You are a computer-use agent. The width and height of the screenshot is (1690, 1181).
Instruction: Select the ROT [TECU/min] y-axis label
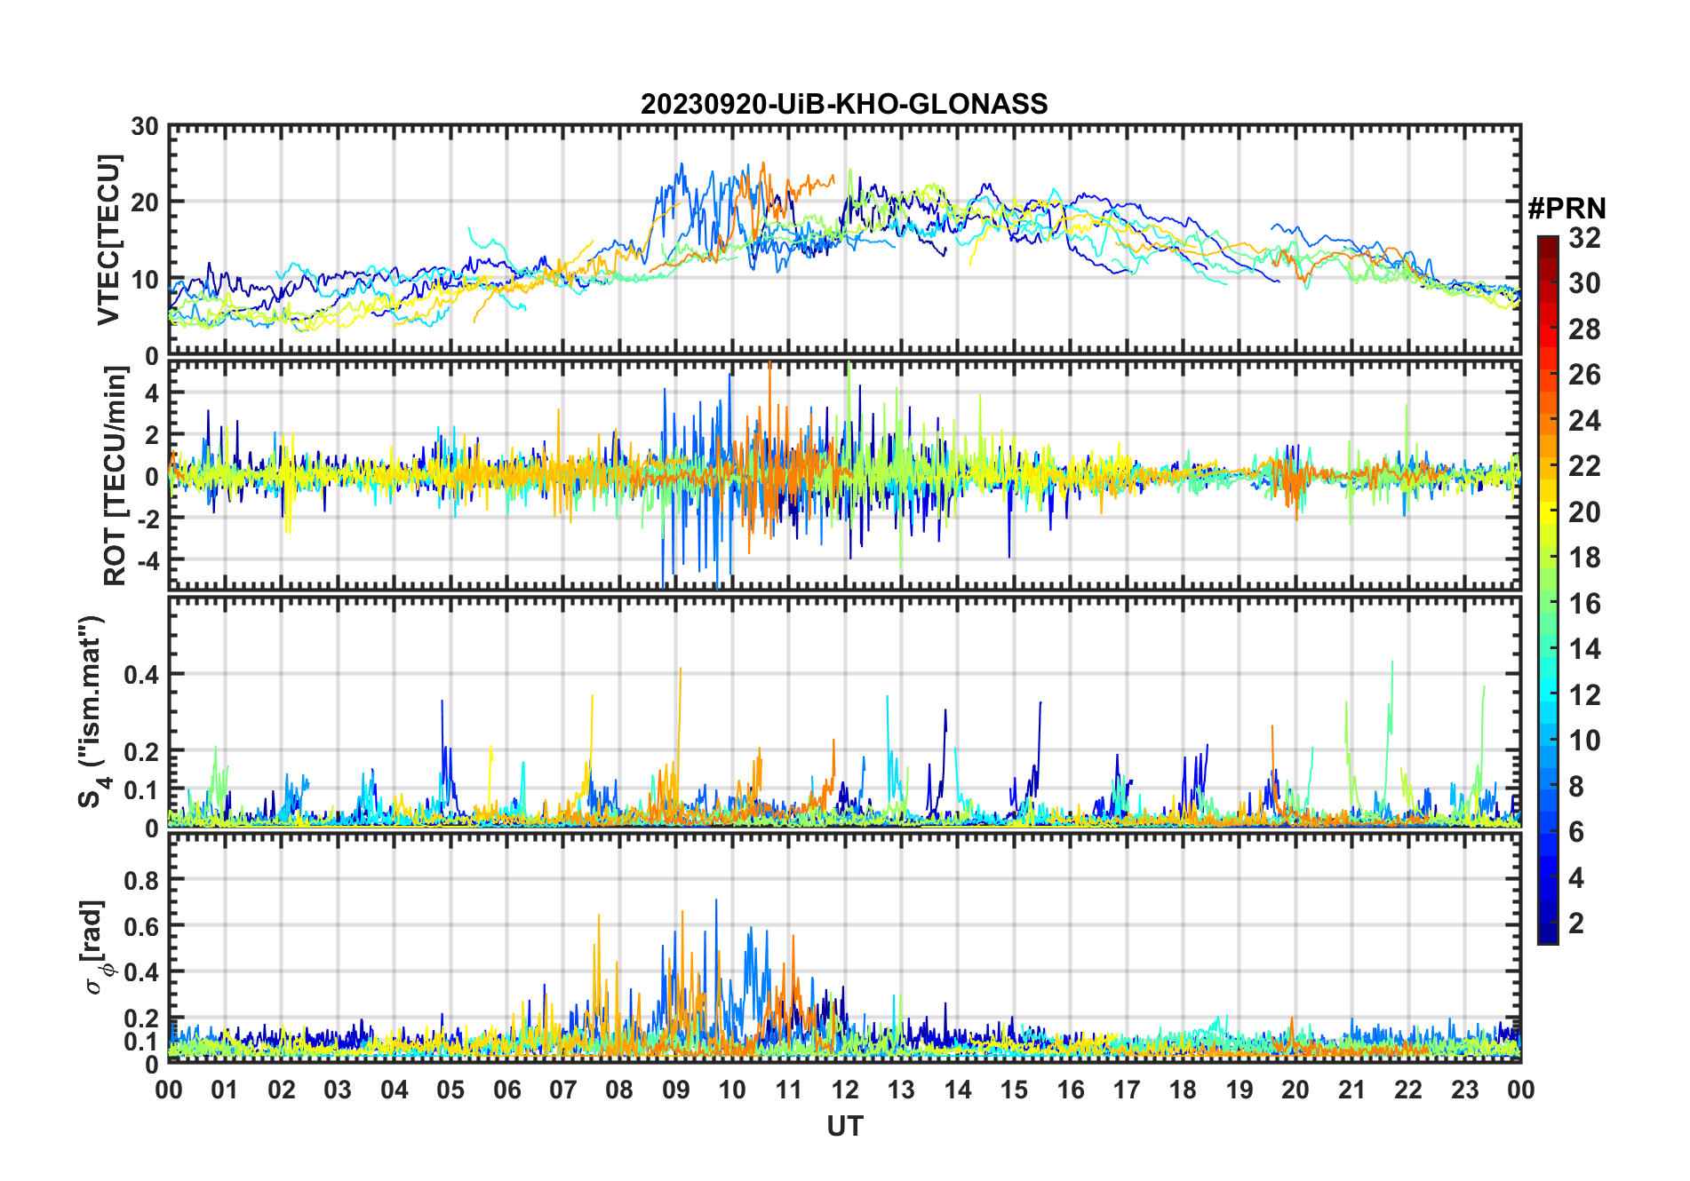[116, 475]
